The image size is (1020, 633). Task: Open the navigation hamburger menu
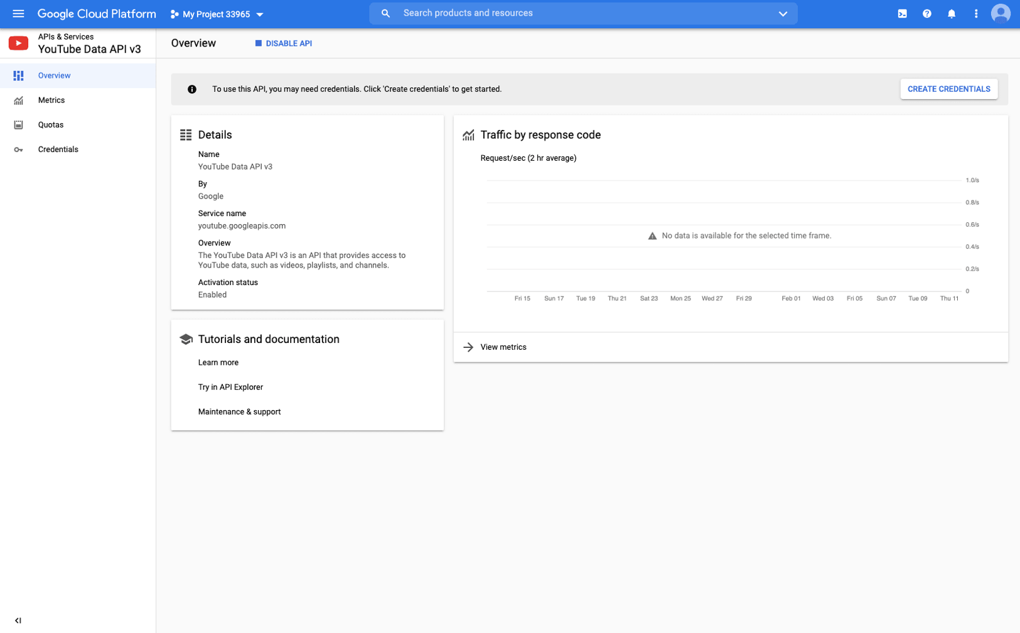point(18,13)
